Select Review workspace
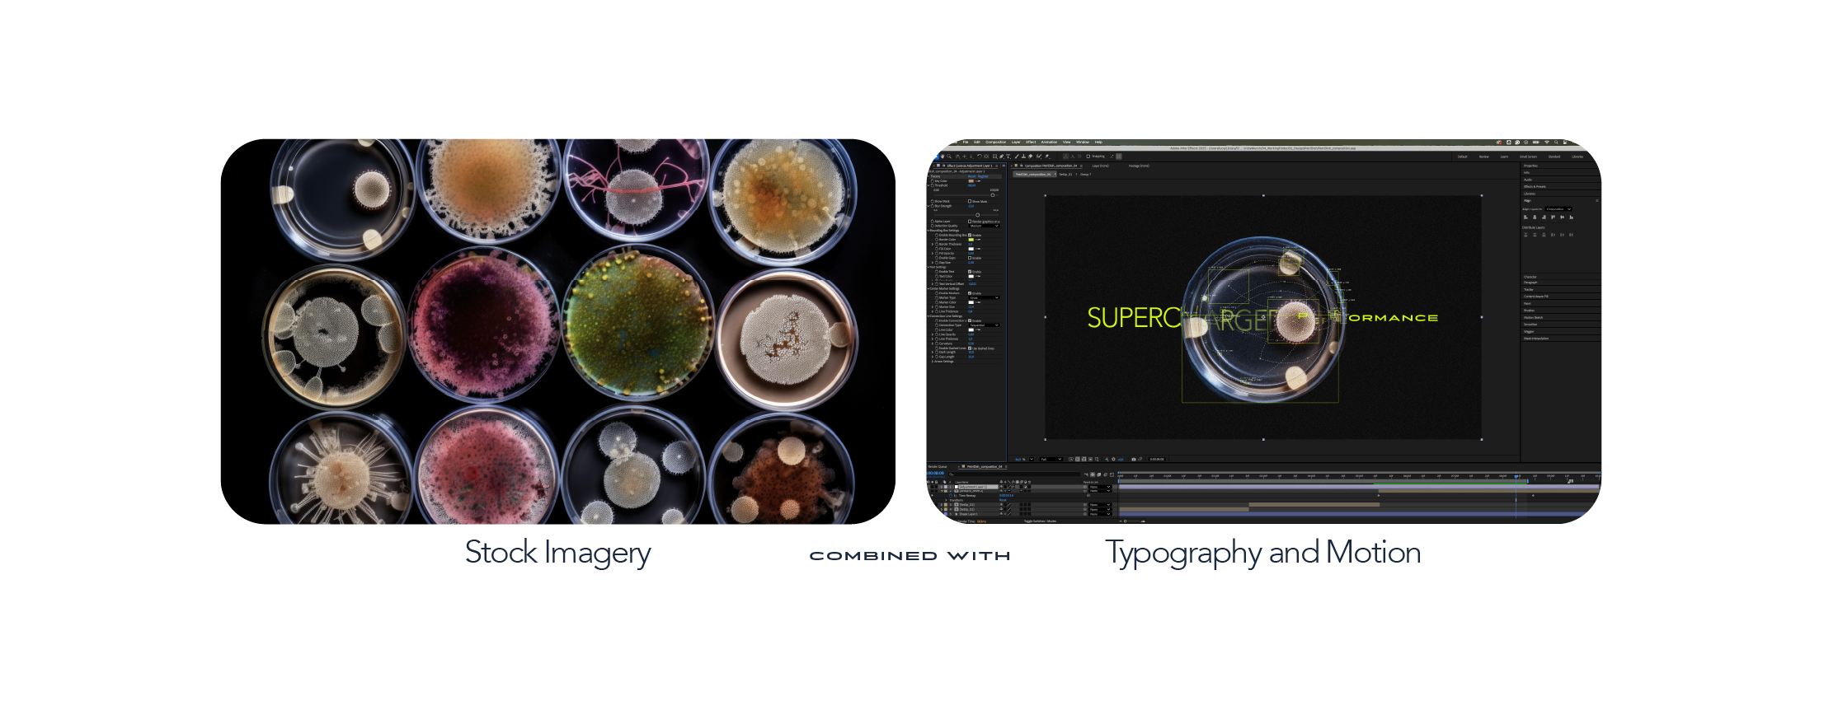 (x=1484, y=157)
